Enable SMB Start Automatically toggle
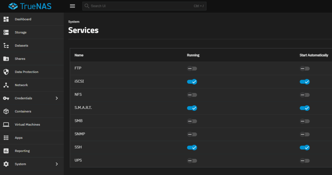Image resolution: width=332 pixels, height=175 pixels. click(304, 121)
